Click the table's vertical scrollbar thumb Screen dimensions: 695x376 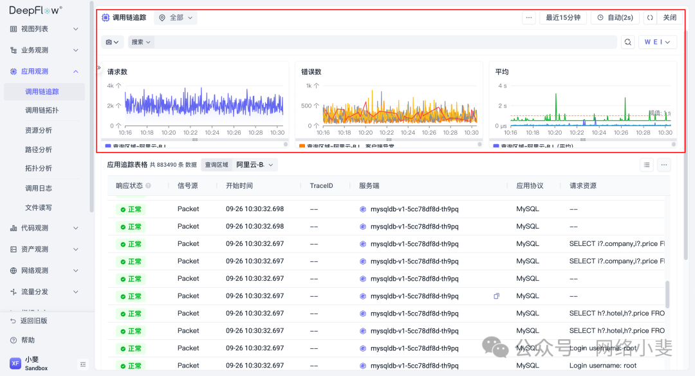click(x=667, y=294)
